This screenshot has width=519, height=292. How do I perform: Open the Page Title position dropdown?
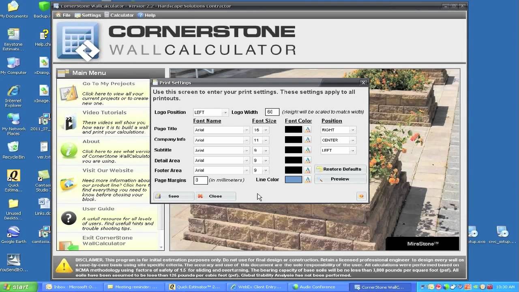(353, 130)
